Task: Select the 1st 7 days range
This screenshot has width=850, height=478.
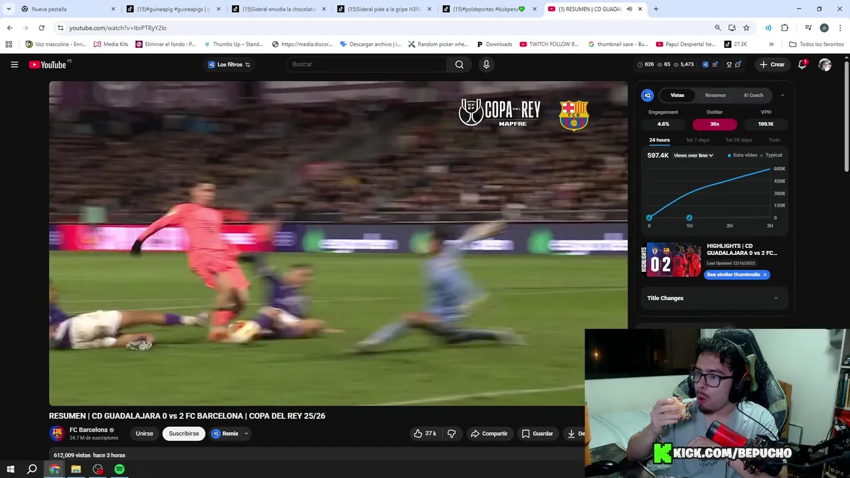Action: tap(697, 140)
